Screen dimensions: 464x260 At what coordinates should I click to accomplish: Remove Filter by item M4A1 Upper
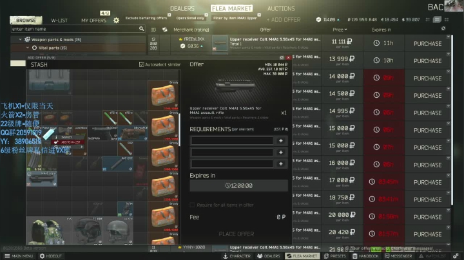[x=259, y=15]
